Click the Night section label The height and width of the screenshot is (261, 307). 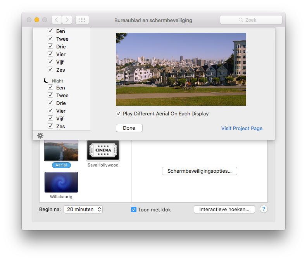pyautogui.click(x=57, y=81)
